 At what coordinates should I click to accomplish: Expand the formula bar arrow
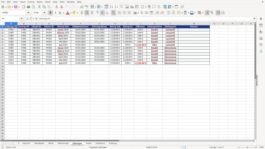(254, 19)
